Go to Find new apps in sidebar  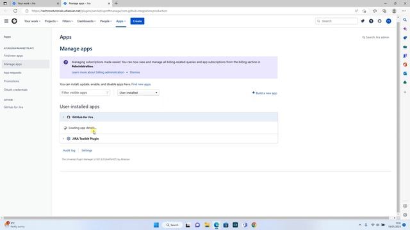pyautogui.click(x=13, y=56)
